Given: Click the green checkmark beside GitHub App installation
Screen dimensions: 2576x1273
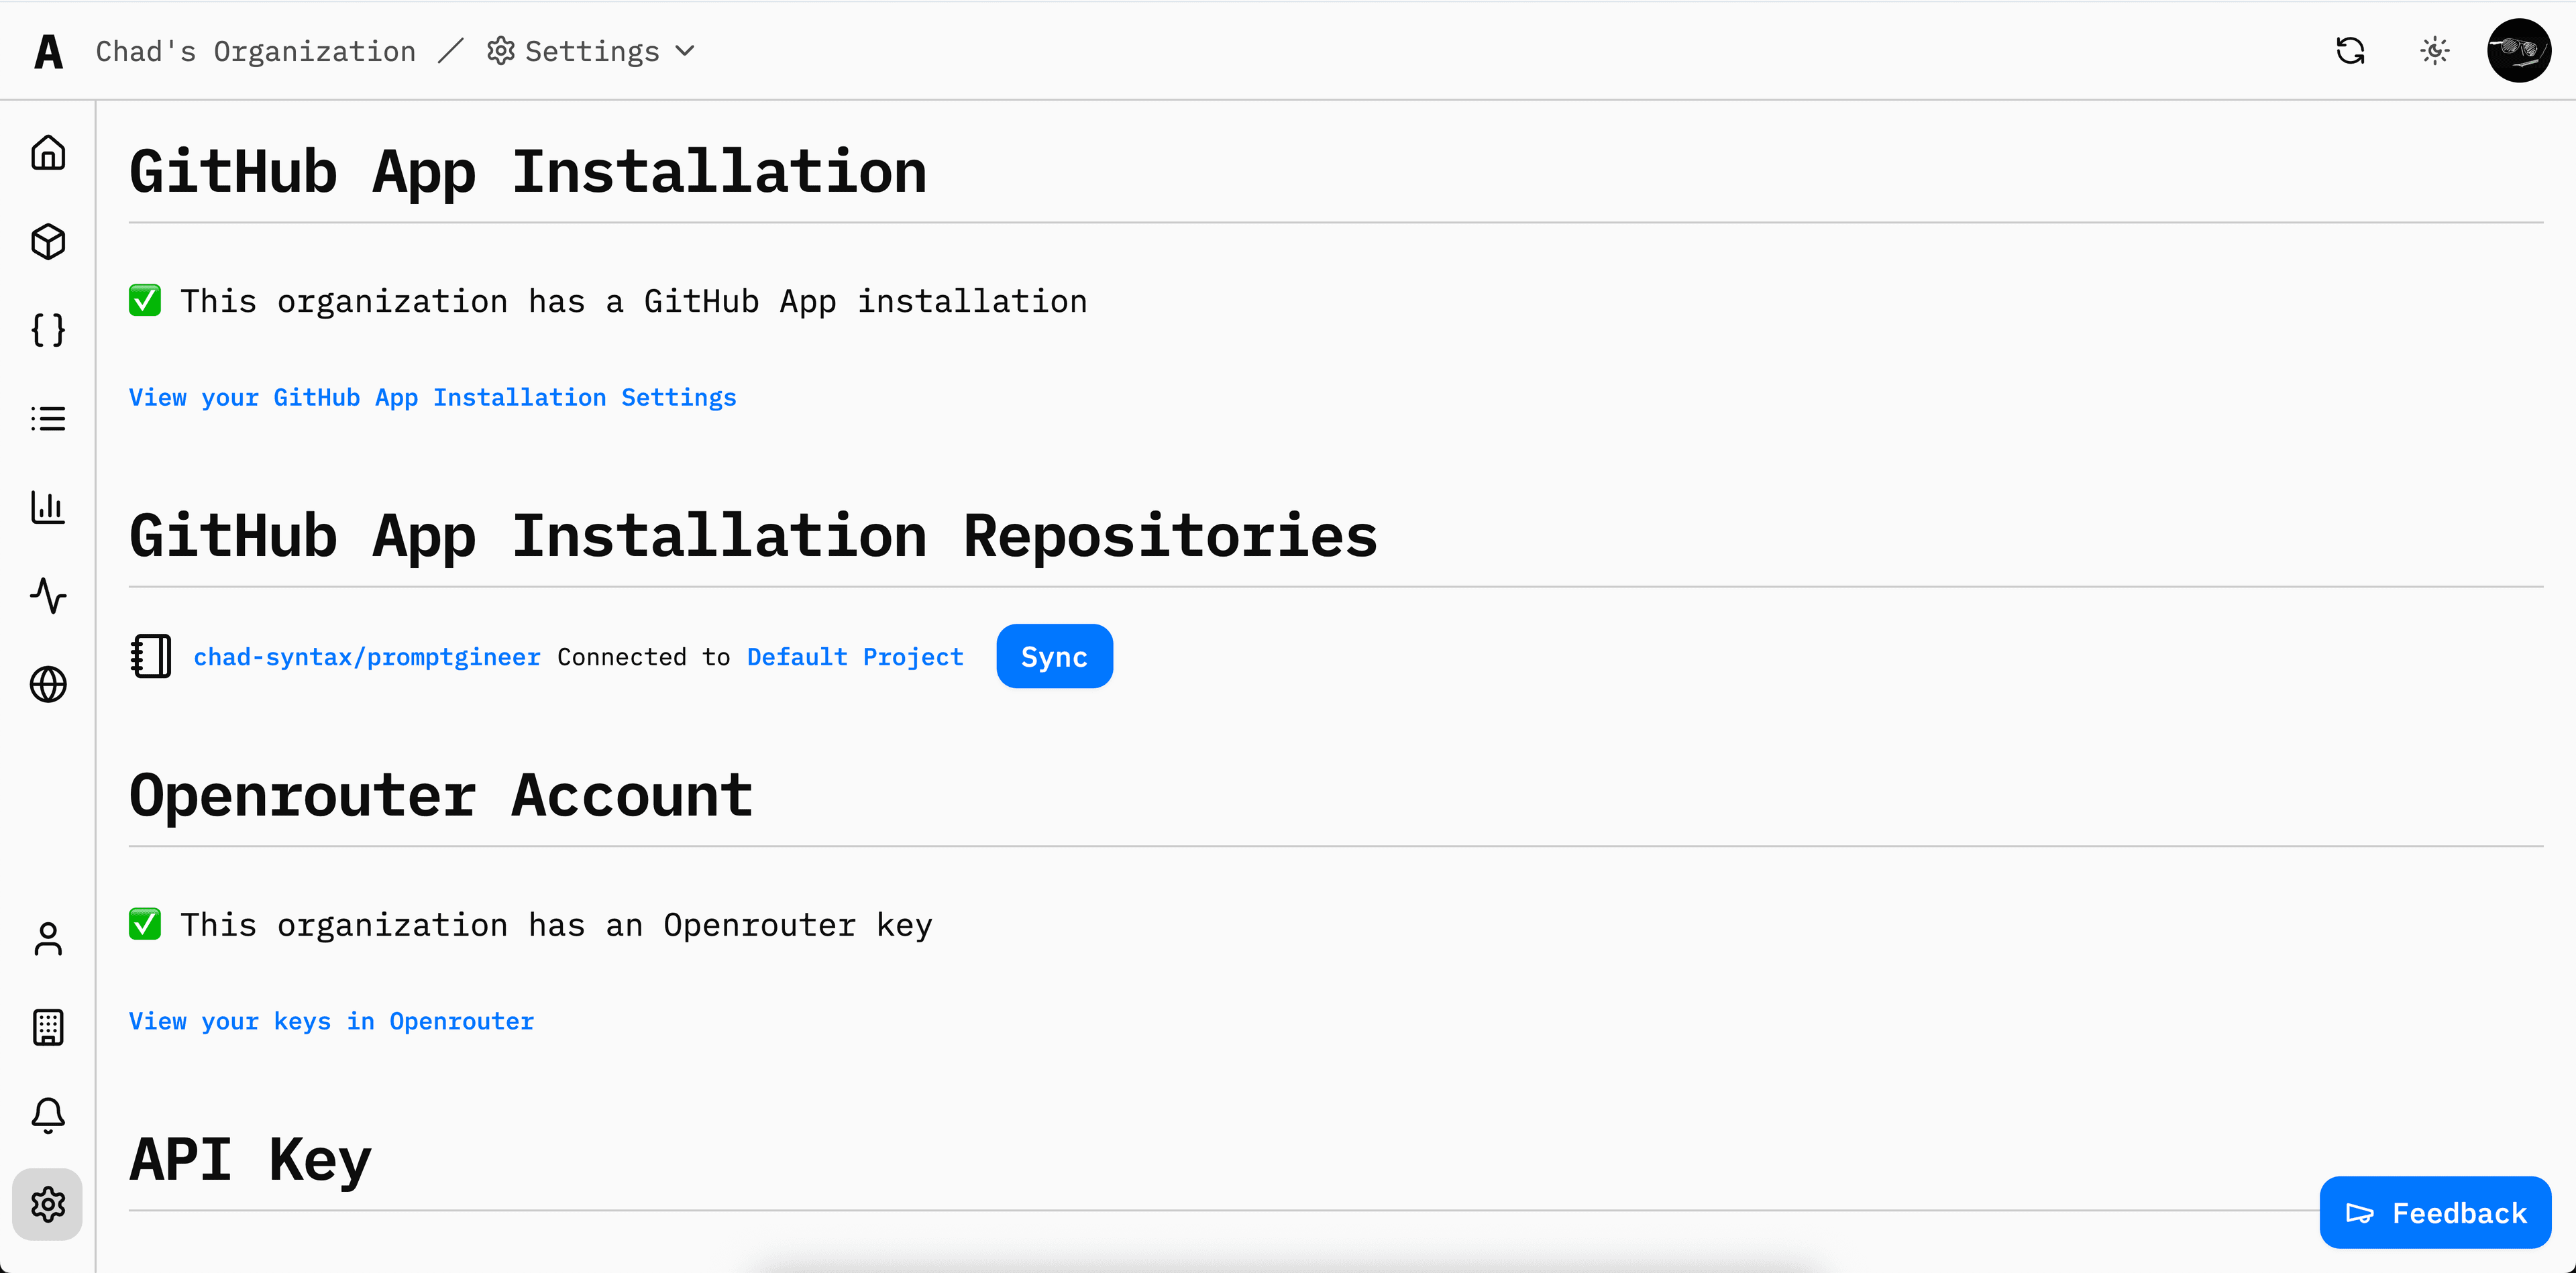Looking at the screenshot, I should point(145,301).
